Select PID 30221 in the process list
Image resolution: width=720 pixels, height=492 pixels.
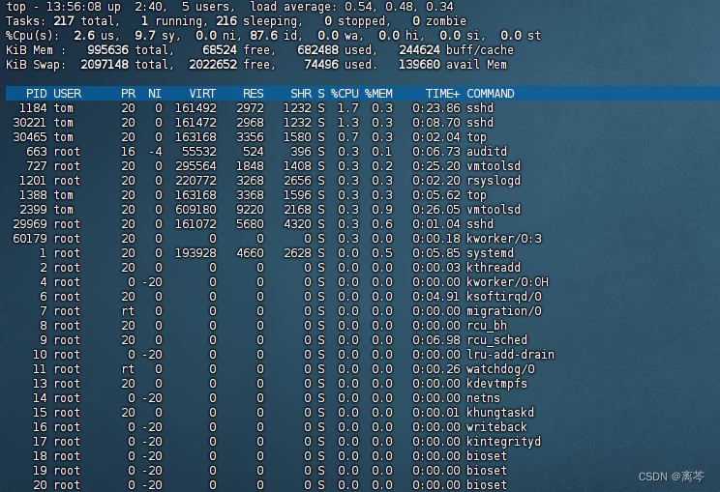30,123
